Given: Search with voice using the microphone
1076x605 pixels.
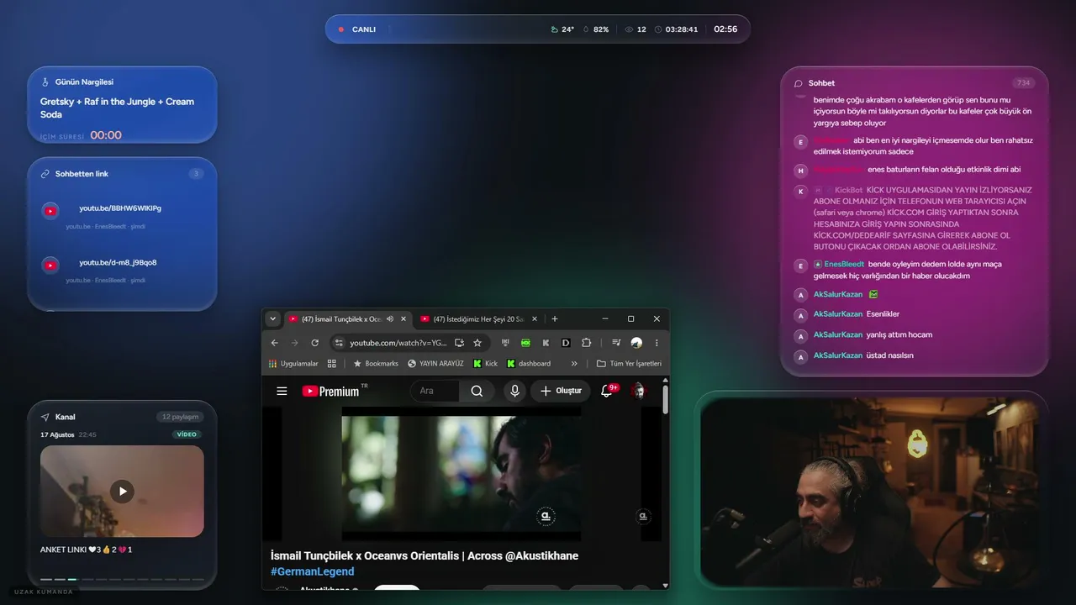Looking at the screenshot, I should click(515, 391).
